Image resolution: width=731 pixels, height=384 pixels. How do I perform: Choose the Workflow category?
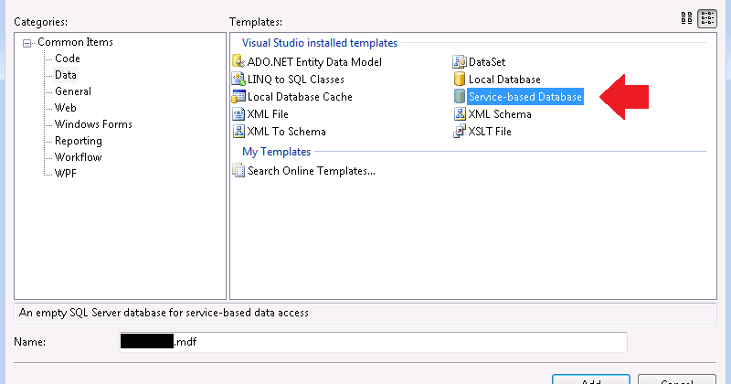tap(78, 157)
